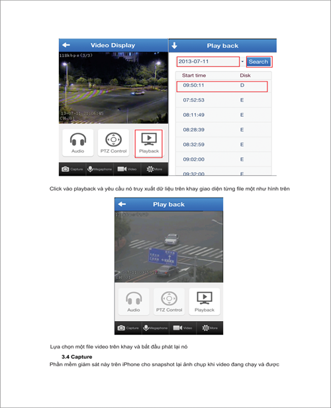The height and width of the screenshot is (408, 331).
Task: Tap Megaphone in lower screen toolbar
Action: coord(156,328)
